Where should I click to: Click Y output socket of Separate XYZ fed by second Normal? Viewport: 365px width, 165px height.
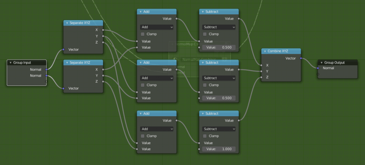[x=103, y=76]
